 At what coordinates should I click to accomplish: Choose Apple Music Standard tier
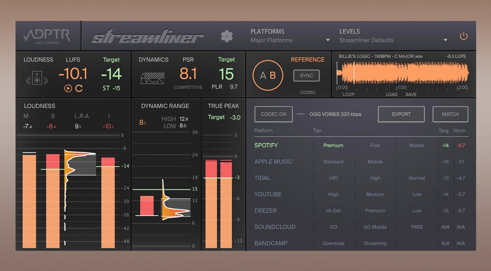pos(333,162)
